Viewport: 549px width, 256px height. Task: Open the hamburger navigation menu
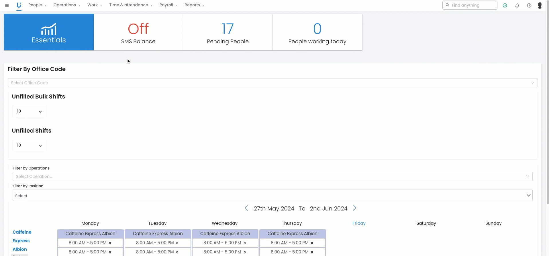tap(7, 5)
